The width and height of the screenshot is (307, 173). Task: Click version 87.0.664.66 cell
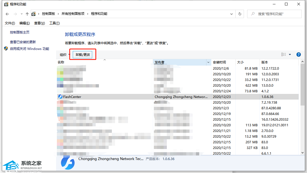point(270,114)
